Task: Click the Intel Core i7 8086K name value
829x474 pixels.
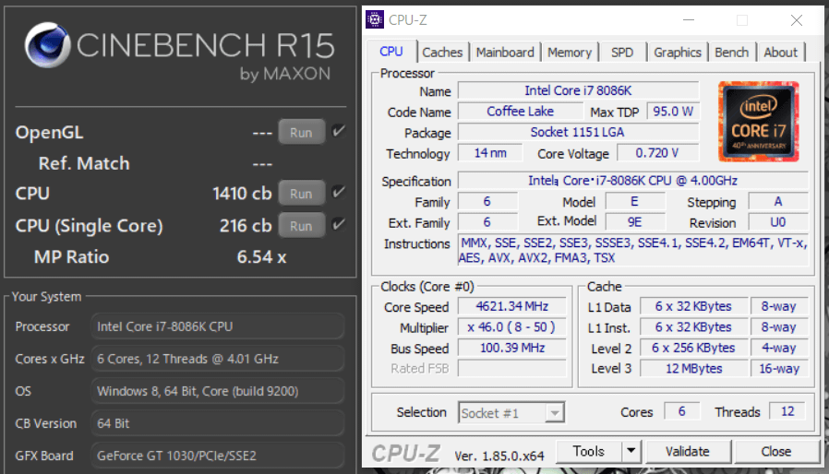Action: click(579, 91)
